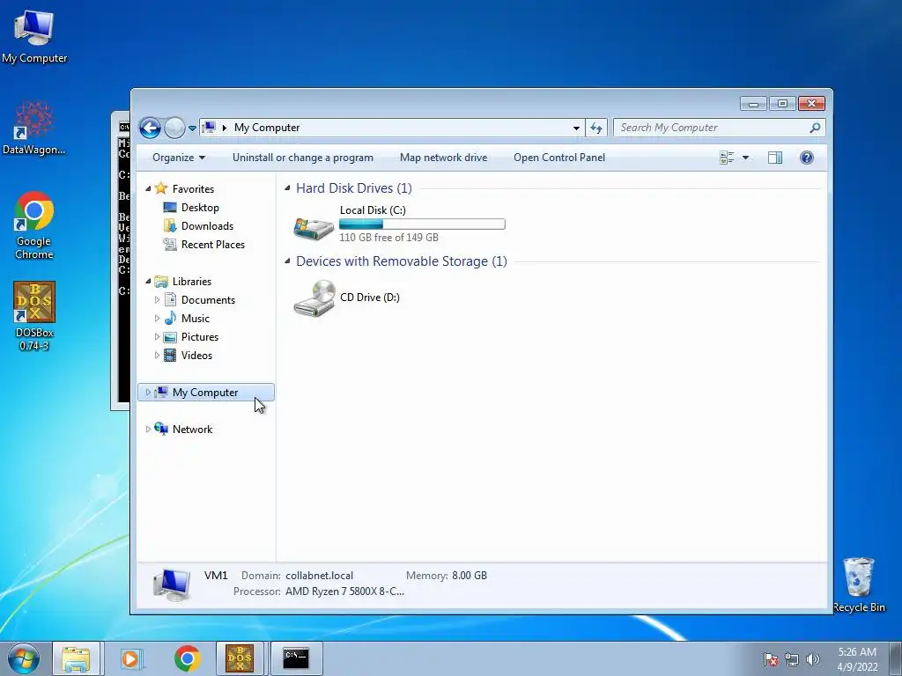Click '110 GB free of 149 GB' text
The height and width of the screenshot is (676, 902).
coord(388,238)
